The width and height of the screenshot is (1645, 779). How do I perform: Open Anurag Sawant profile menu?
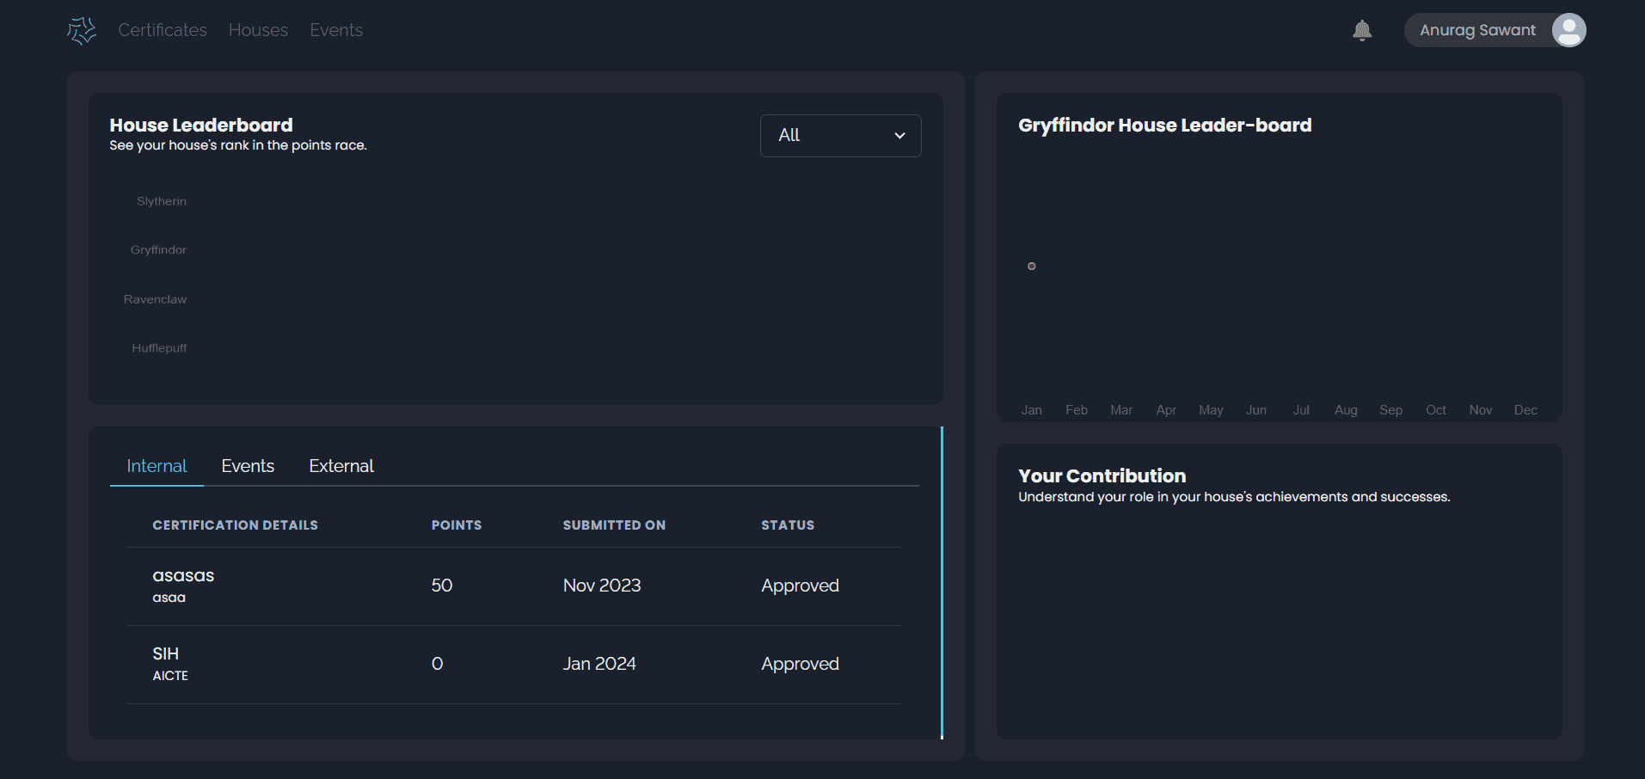click(x=1476, y=30)
